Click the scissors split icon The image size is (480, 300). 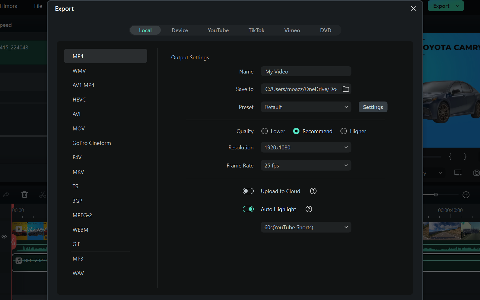pos(43,195)
